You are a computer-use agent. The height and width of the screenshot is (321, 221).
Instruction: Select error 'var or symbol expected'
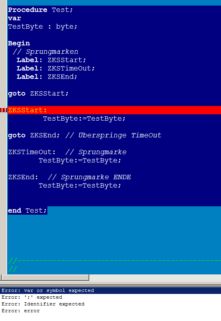point(111,290)
